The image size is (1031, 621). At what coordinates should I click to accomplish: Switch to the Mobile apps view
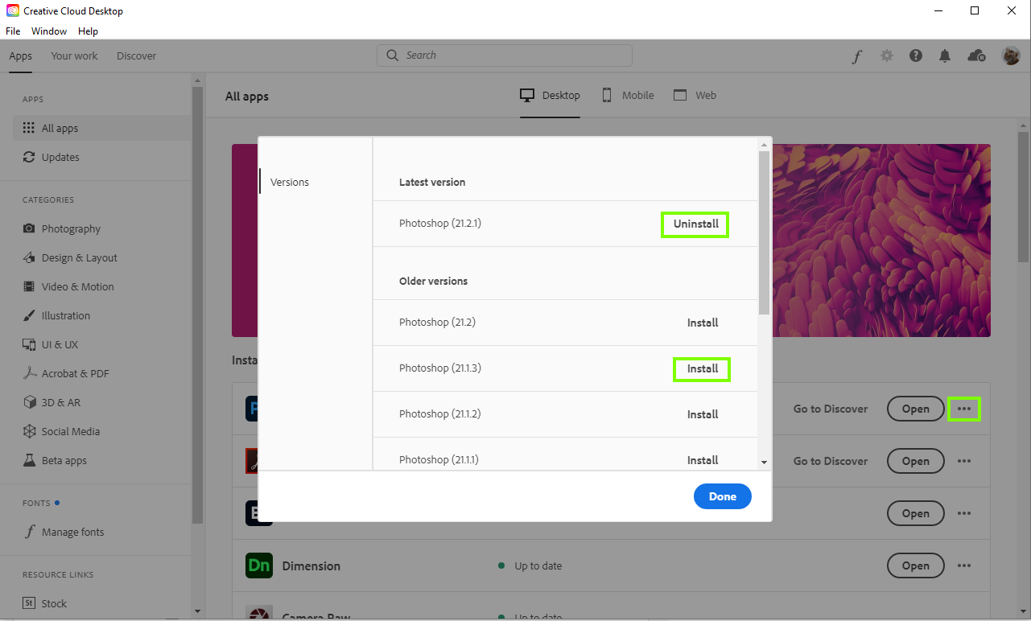click(628, 95)
